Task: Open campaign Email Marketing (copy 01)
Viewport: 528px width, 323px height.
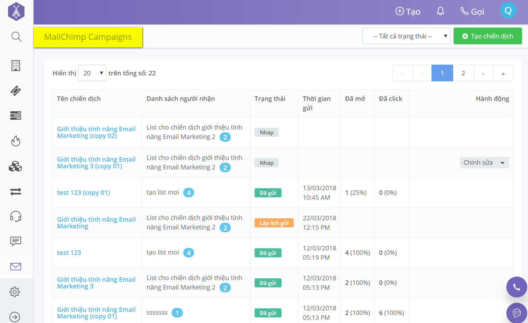Action: 96,313
